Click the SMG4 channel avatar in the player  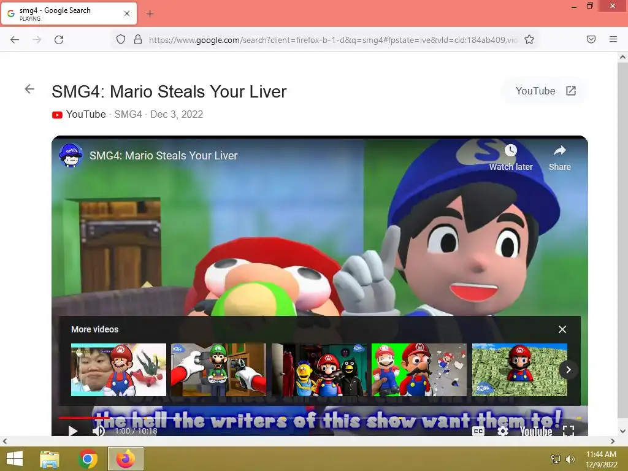pyautogui.click(x=71, y=155)
